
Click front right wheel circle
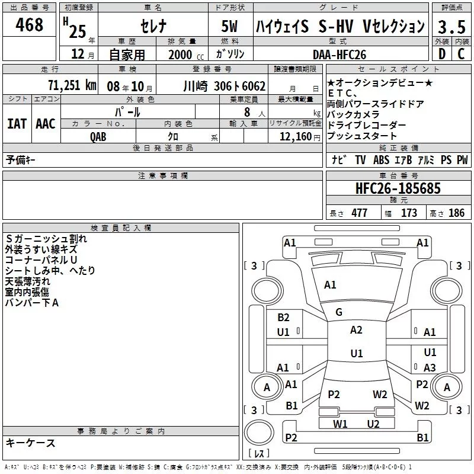pyautogui.click(x=447, y=292)
